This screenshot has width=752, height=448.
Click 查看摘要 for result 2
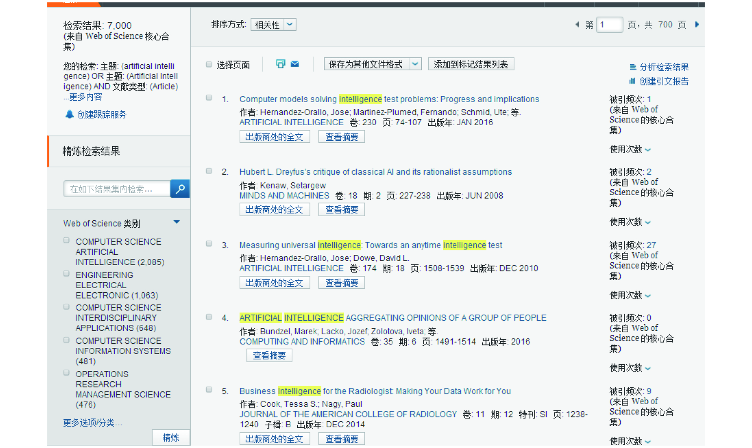pyautogui.click(x=342, y=209)
